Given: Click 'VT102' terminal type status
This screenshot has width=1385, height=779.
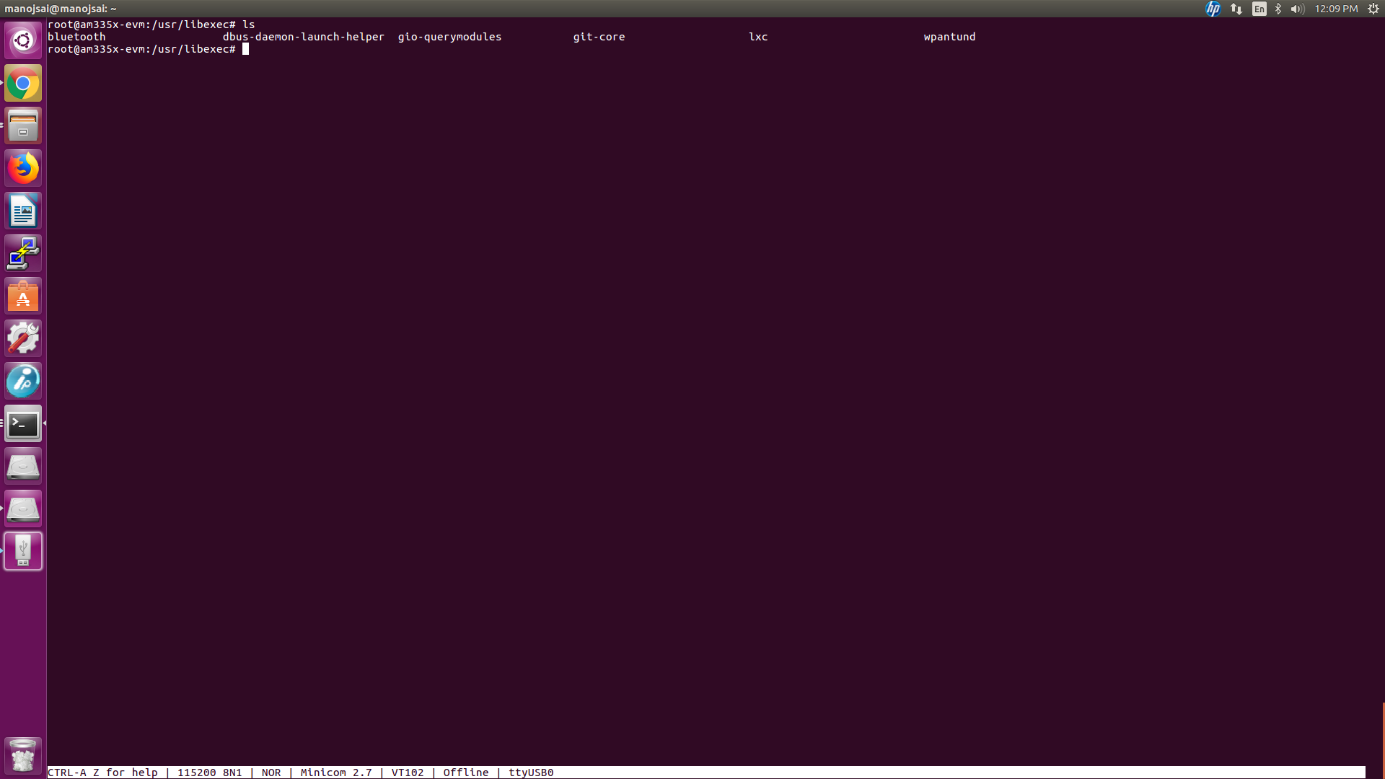Looking at the screenshot, I should click(408, 773).
